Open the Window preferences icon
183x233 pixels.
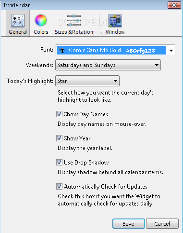pyautogui.click(x=115, y=20)
